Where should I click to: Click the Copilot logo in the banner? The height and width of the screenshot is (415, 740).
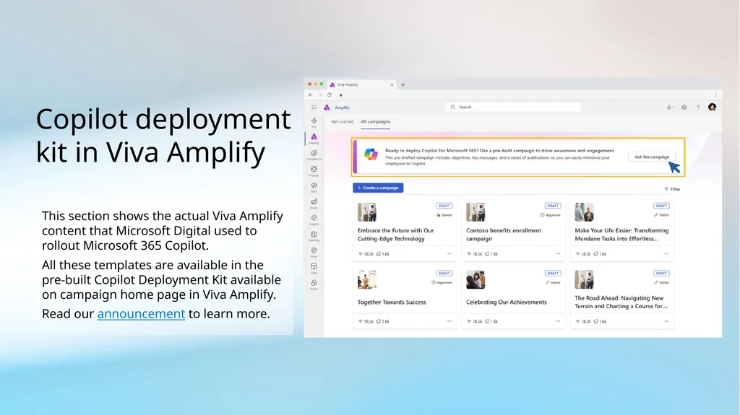tap(371, 154)
